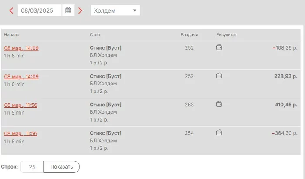The width and height of the screenshot is (305, 179).
Task: Click the rows count field showing 25
Action: [x=32, y=167]
